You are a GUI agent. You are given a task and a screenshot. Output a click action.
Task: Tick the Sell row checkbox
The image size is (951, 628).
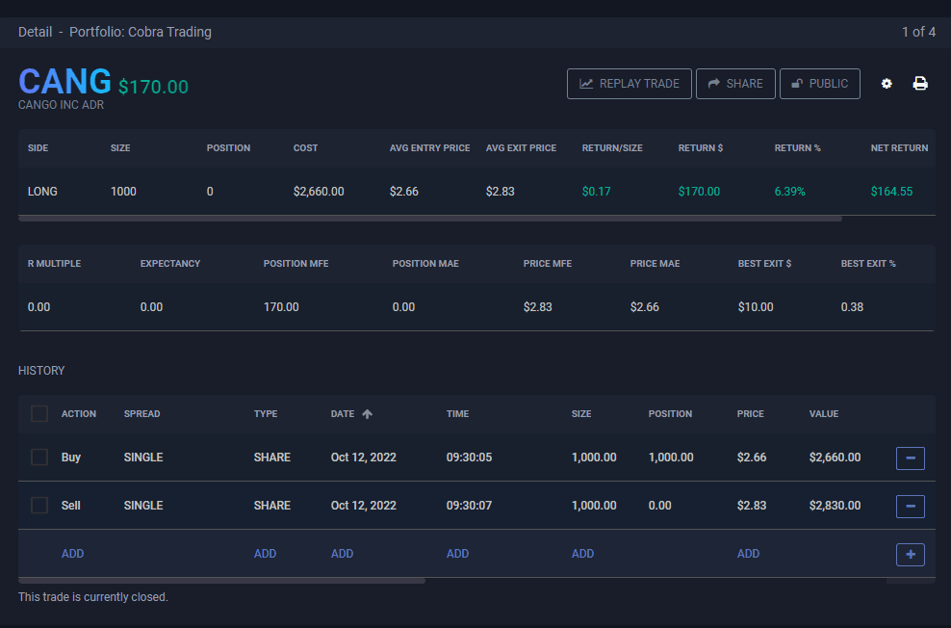click(39, 506)
